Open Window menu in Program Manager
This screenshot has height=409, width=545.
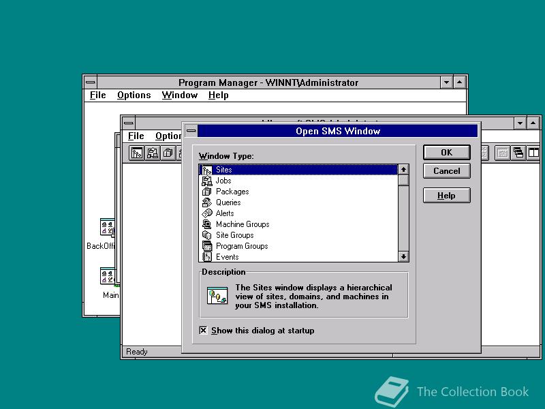tap(180, 95)
